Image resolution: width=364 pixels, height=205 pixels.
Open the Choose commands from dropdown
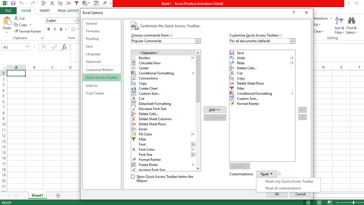[198, 41]
